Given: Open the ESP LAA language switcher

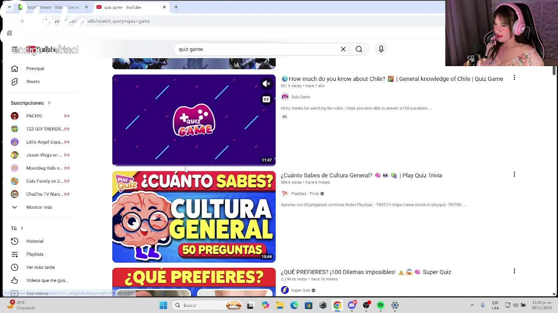Looking at the screenshot, I should (x=495, y=305).
